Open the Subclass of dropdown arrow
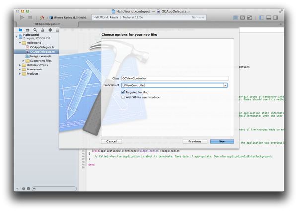Image resolution: width=298 pixels, height=211 pixels. click(x=225, y=85)
